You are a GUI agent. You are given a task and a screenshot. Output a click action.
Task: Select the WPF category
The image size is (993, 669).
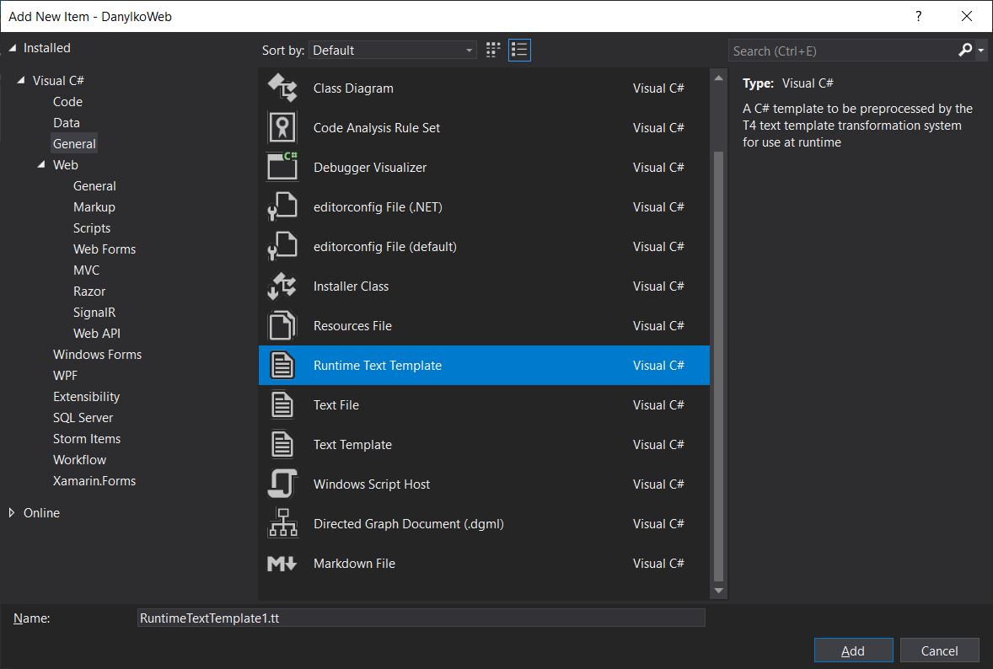tap(65, 375)
